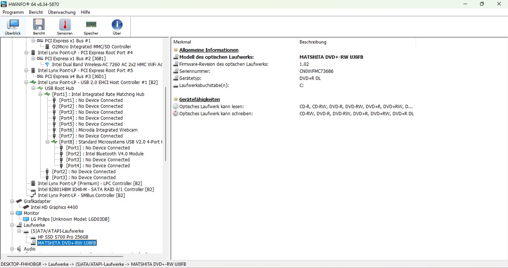Click the Speicher memory module icon
This screenshot has width=508, height=268.
click(91, 27)
